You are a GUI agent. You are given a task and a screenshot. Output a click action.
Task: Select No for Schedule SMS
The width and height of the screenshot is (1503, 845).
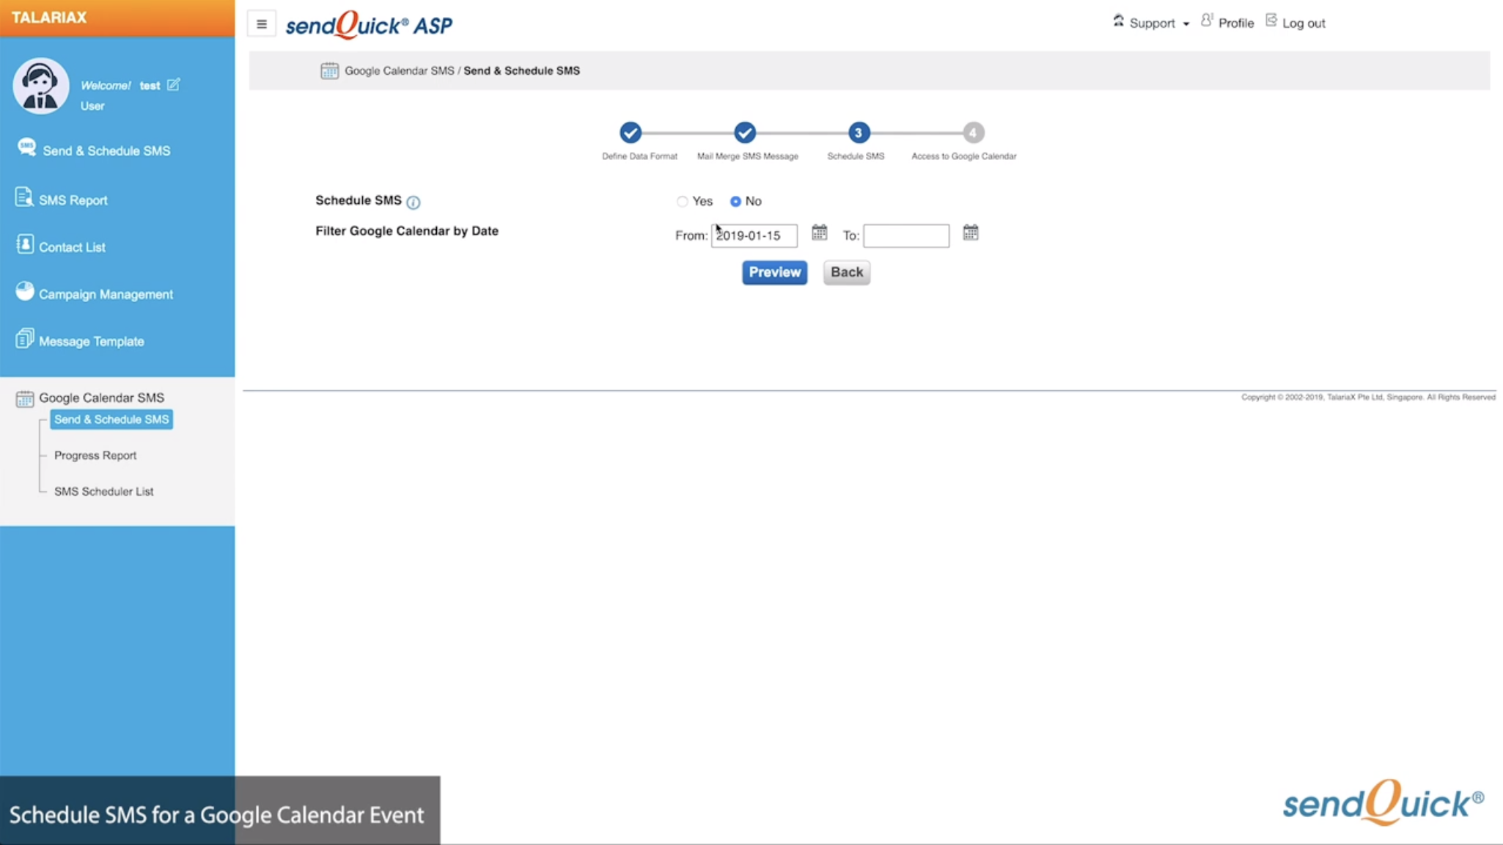click(735, 201)
